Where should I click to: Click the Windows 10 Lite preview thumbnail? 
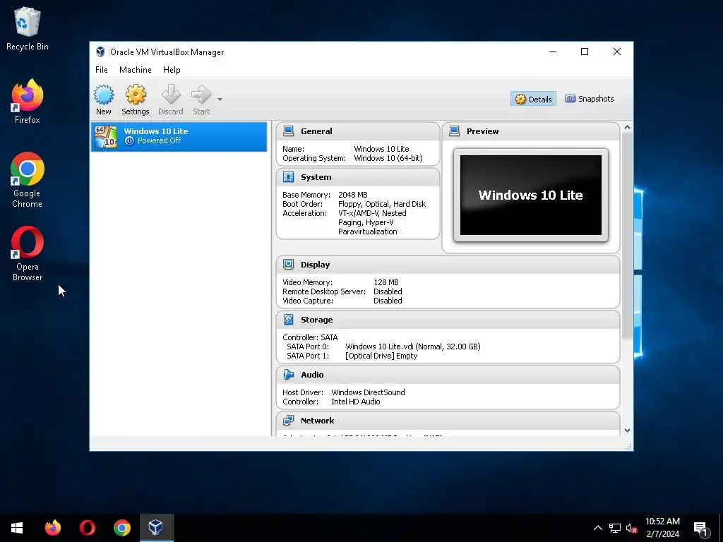(x=531, y=195)
